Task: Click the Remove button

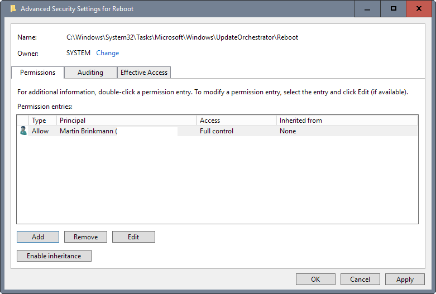Action: (x=85, y=237)
